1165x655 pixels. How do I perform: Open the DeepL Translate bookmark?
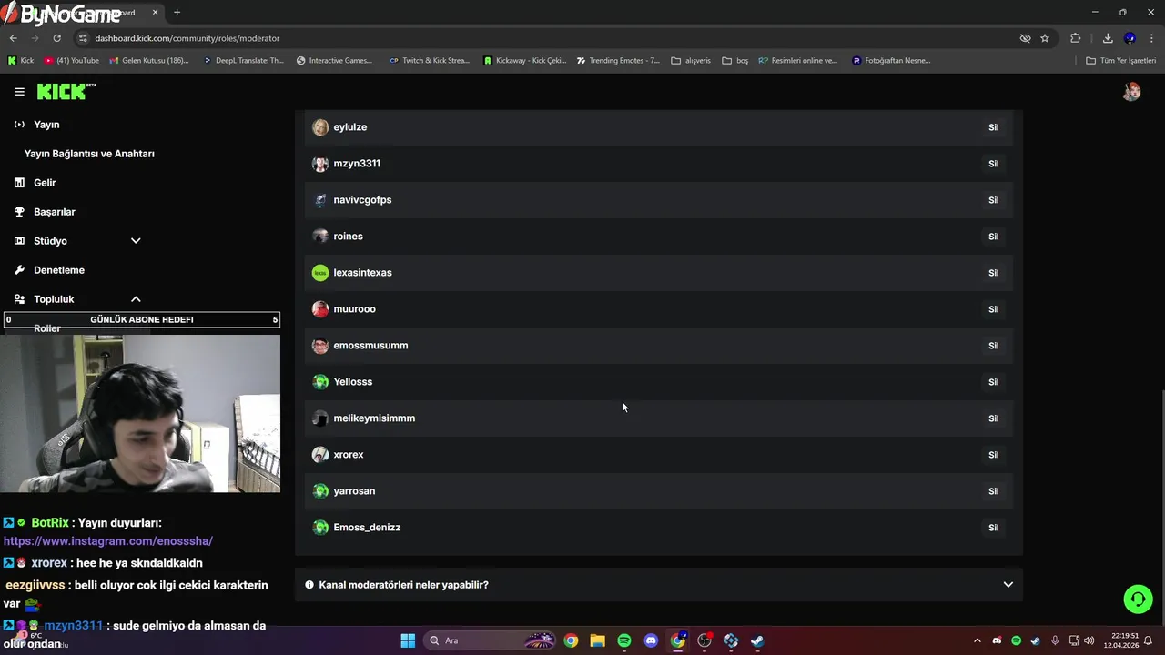pyautogui.click(x=243, y=61)
